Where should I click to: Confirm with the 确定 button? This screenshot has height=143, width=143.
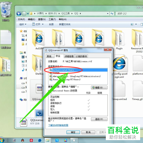73,132
